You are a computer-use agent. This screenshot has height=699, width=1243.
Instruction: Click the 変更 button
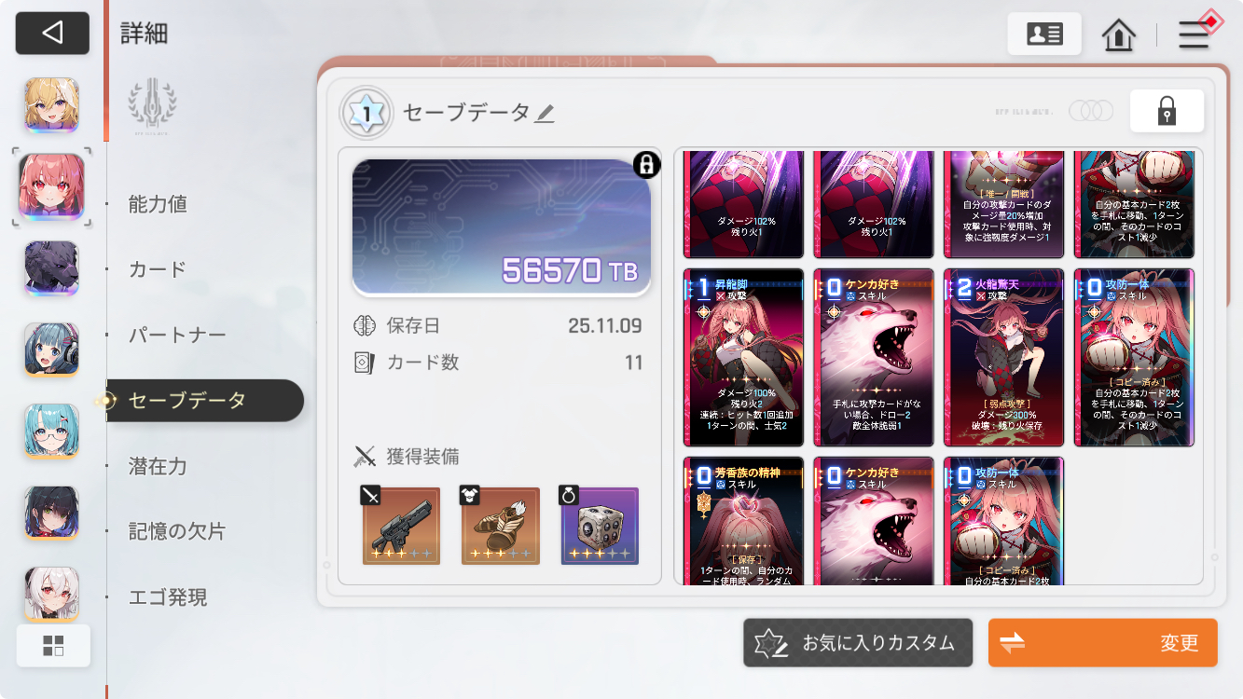(1103, 643)
